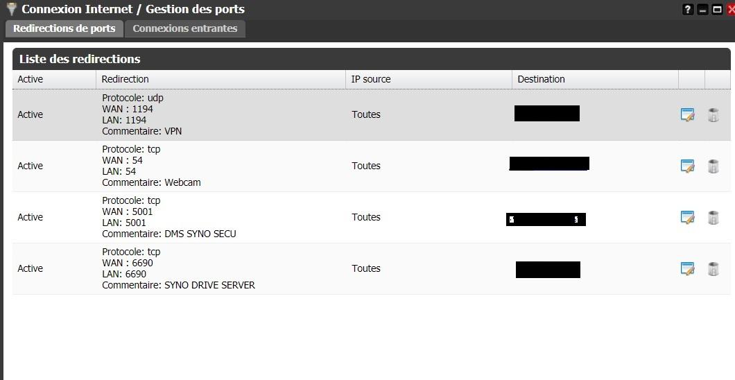Screen dimensions: 735x380
Task: Edit the Webcam port redirection
Action: tap(687, 166)
